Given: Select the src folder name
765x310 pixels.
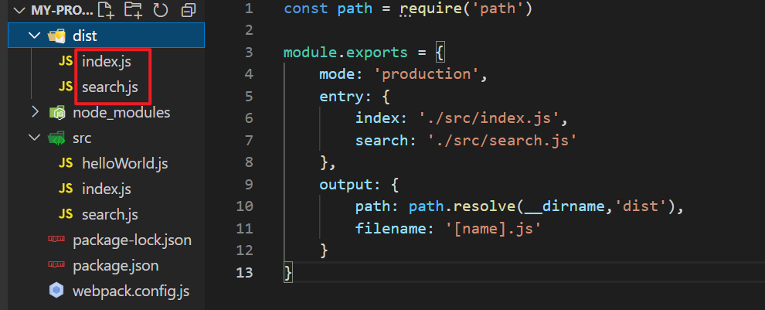Looking at the screenshot, I should (x=82, y=138).
